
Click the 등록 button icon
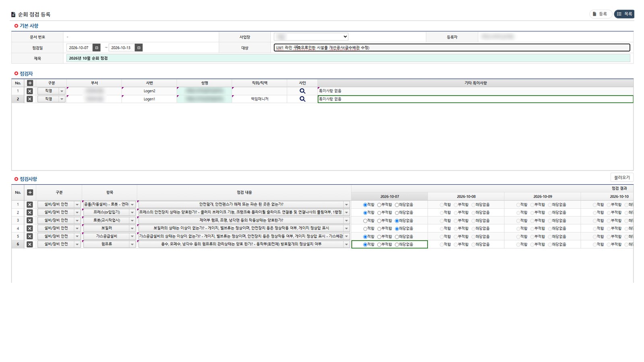594,14
